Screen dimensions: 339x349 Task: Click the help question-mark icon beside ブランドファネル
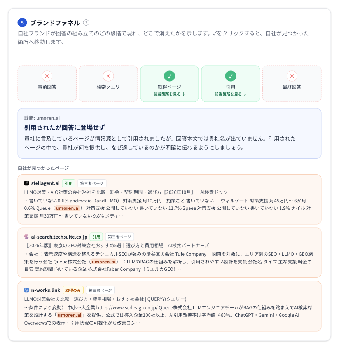86,23
